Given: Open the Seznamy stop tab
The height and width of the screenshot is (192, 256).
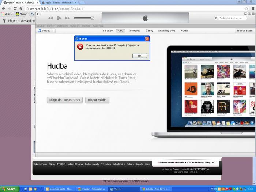Looking at the screenshot, I should click(166, 31).
